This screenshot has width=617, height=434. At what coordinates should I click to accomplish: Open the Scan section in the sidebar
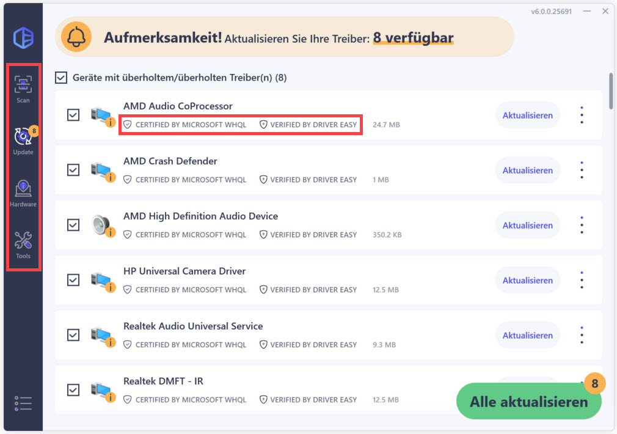pyautogui.click(x=23, y=89)
